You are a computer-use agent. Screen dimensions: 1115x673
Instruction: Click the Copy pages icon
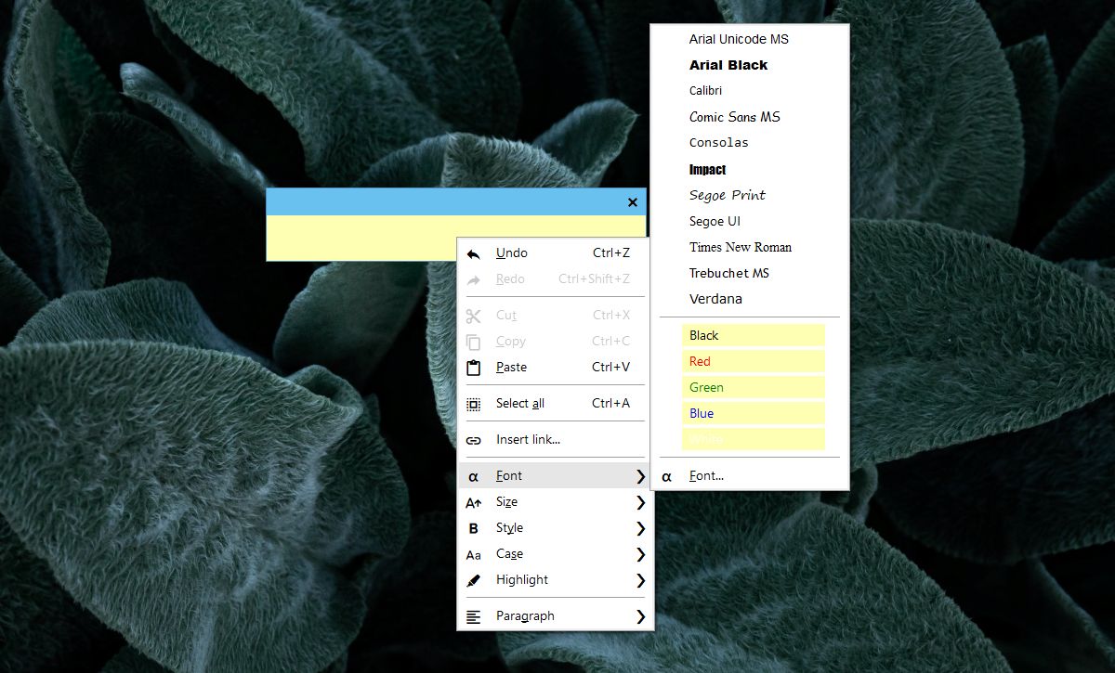pyautogui.click(x=474, y=342)
